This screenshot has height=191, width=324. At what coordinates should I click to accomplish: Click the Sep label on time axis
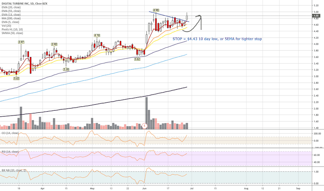pos(298,188)
